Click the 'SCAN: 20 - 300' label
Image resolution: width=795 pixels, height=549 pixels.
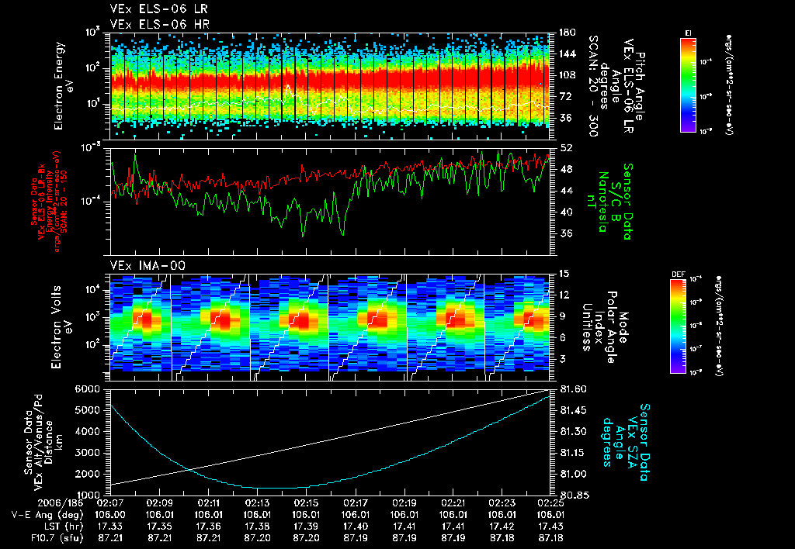[592, 86]
